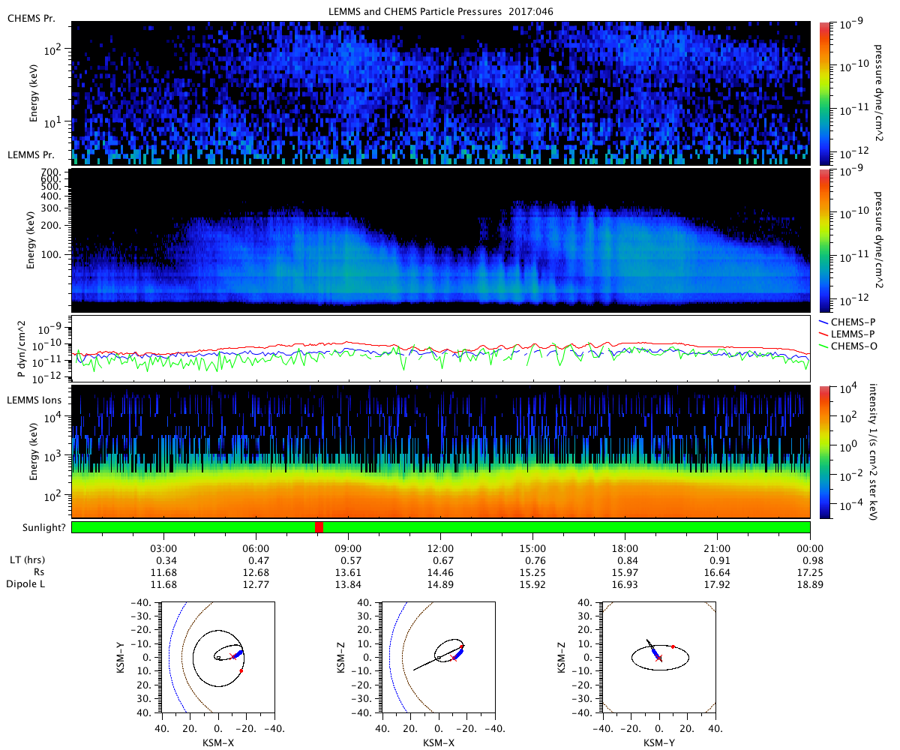Click the 03:00 time tick label
This screenshot has width=900, height=750.
point(163,548)
